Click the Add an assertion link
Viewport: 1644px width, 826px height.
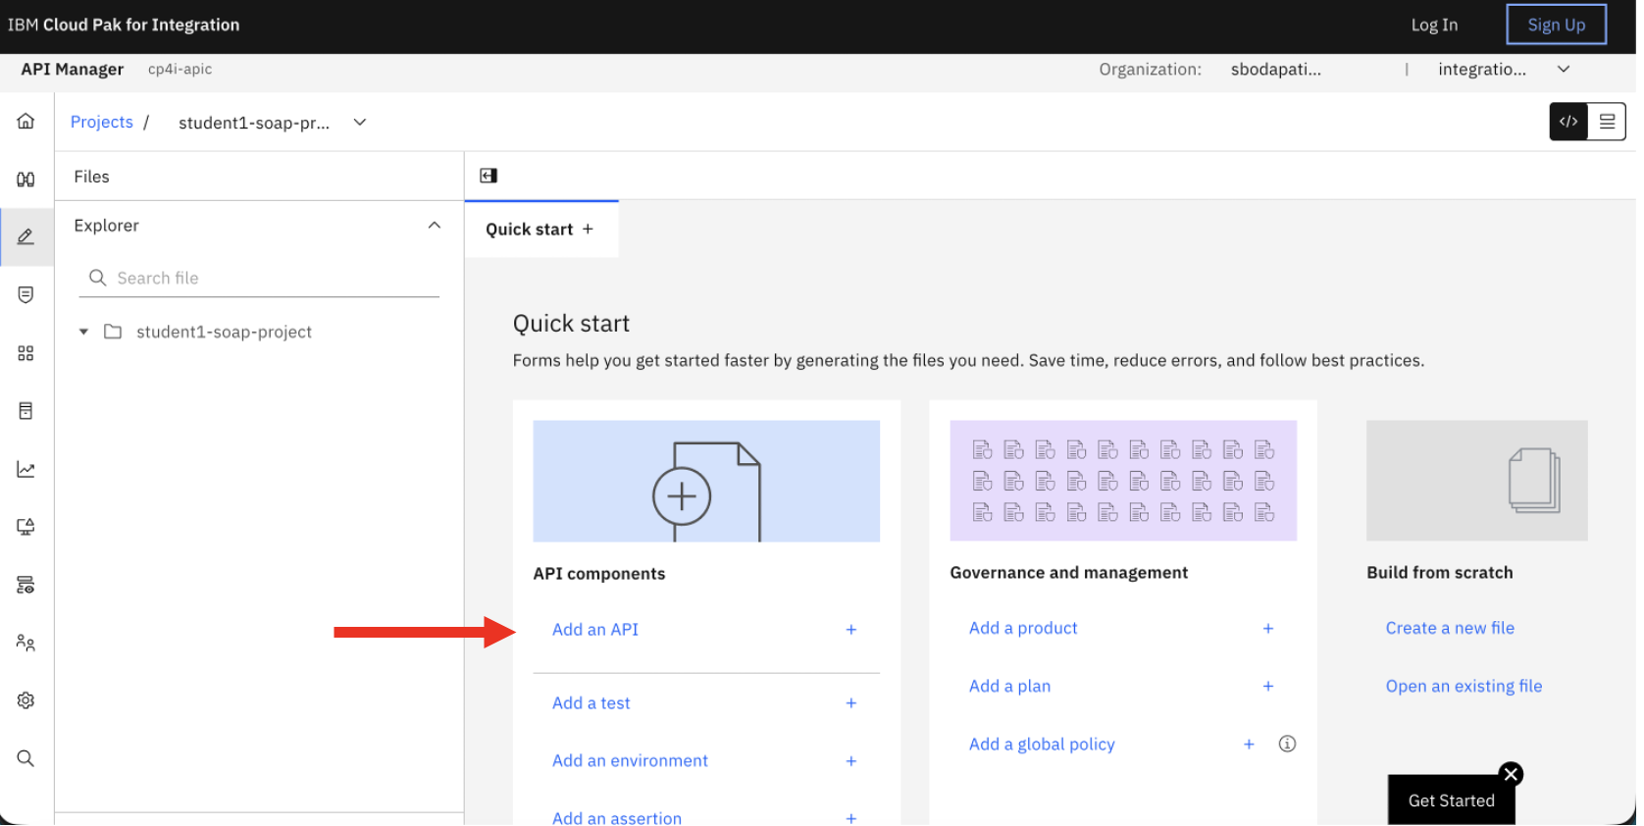point(617,818)
